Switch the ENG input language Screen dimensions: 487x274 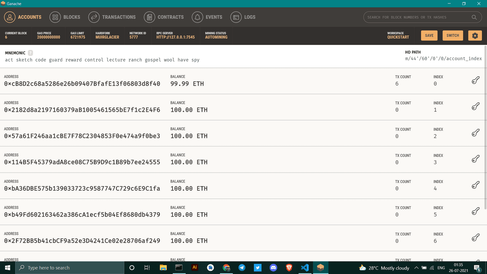441,268
